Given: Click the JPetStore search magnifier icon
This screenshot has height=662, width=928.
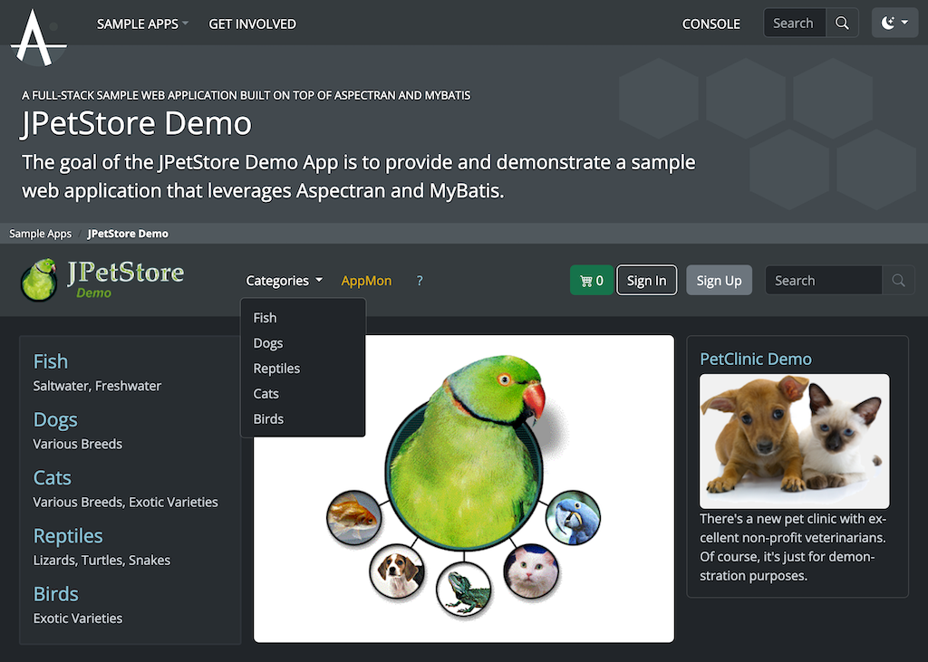Looking at the screenshot, I should tap(898, 281).
